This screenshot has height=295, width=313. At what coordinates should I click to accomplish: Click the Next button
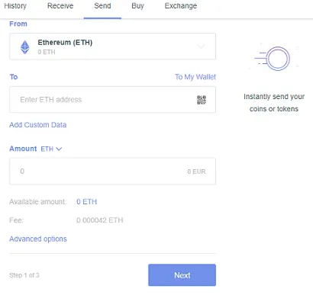182,275
